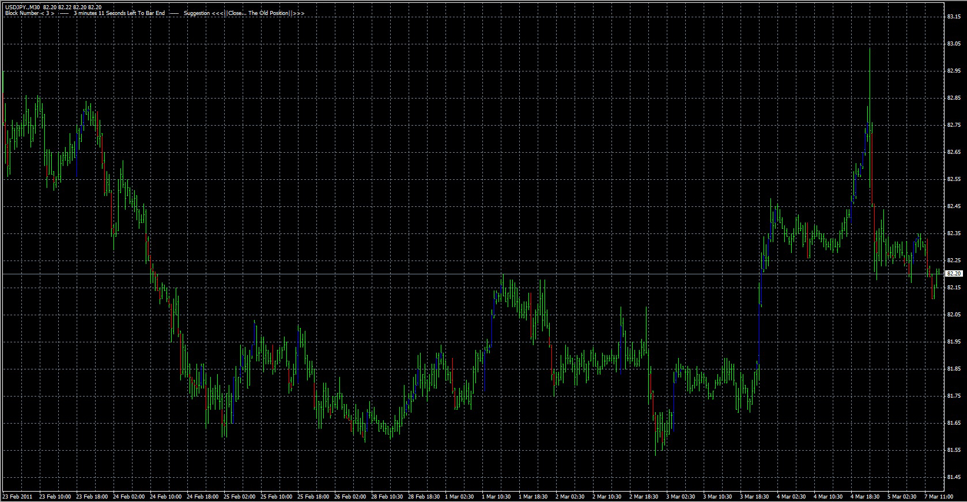Click the 83.15 price axis label
This screenshot has width=967, height=502.
(x=953, y=17)
